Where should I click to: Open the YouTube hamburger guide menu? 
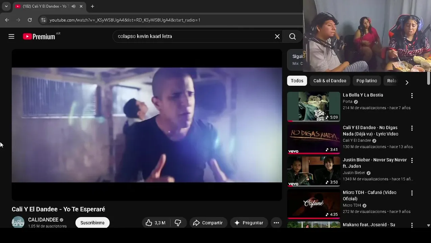coord(11,36)
